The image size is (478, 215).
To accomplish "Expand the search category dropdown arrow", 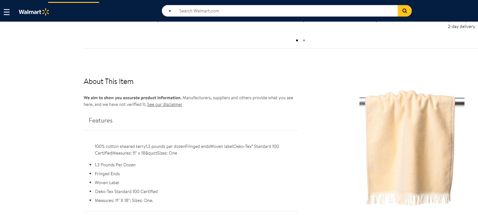I will click(170, 11).
